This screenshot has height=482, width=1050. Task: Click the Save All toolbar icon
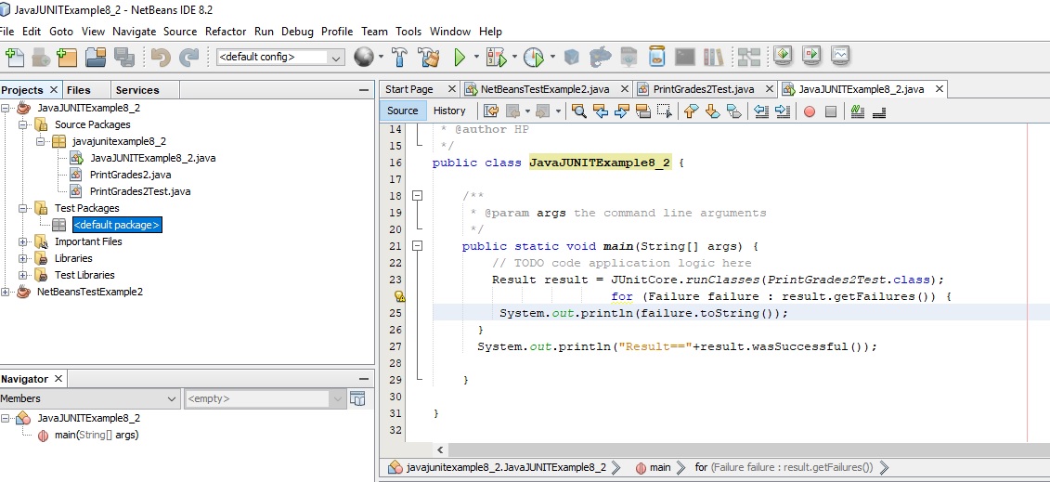[124, 57]
